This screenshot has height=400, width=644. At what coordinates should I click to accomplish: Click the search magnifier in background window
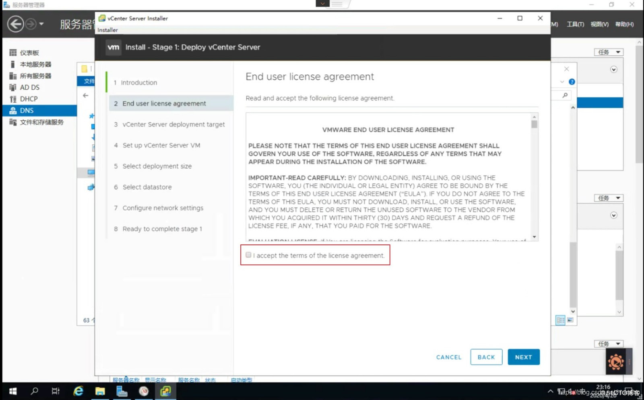[565, 95]
